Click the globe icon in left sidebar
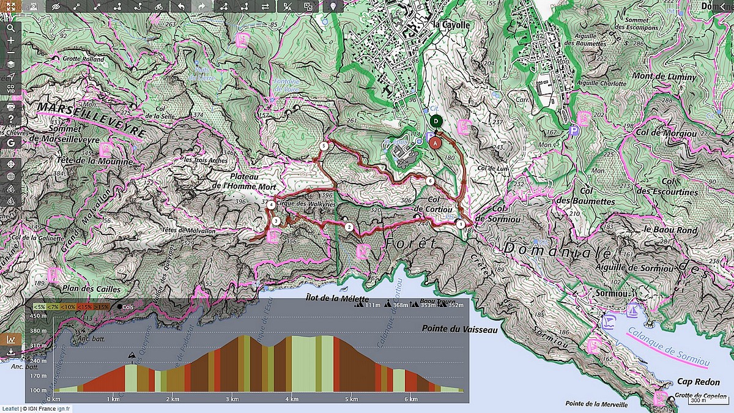The height and width of the screenshot is (413, 734). click(11, 176)
